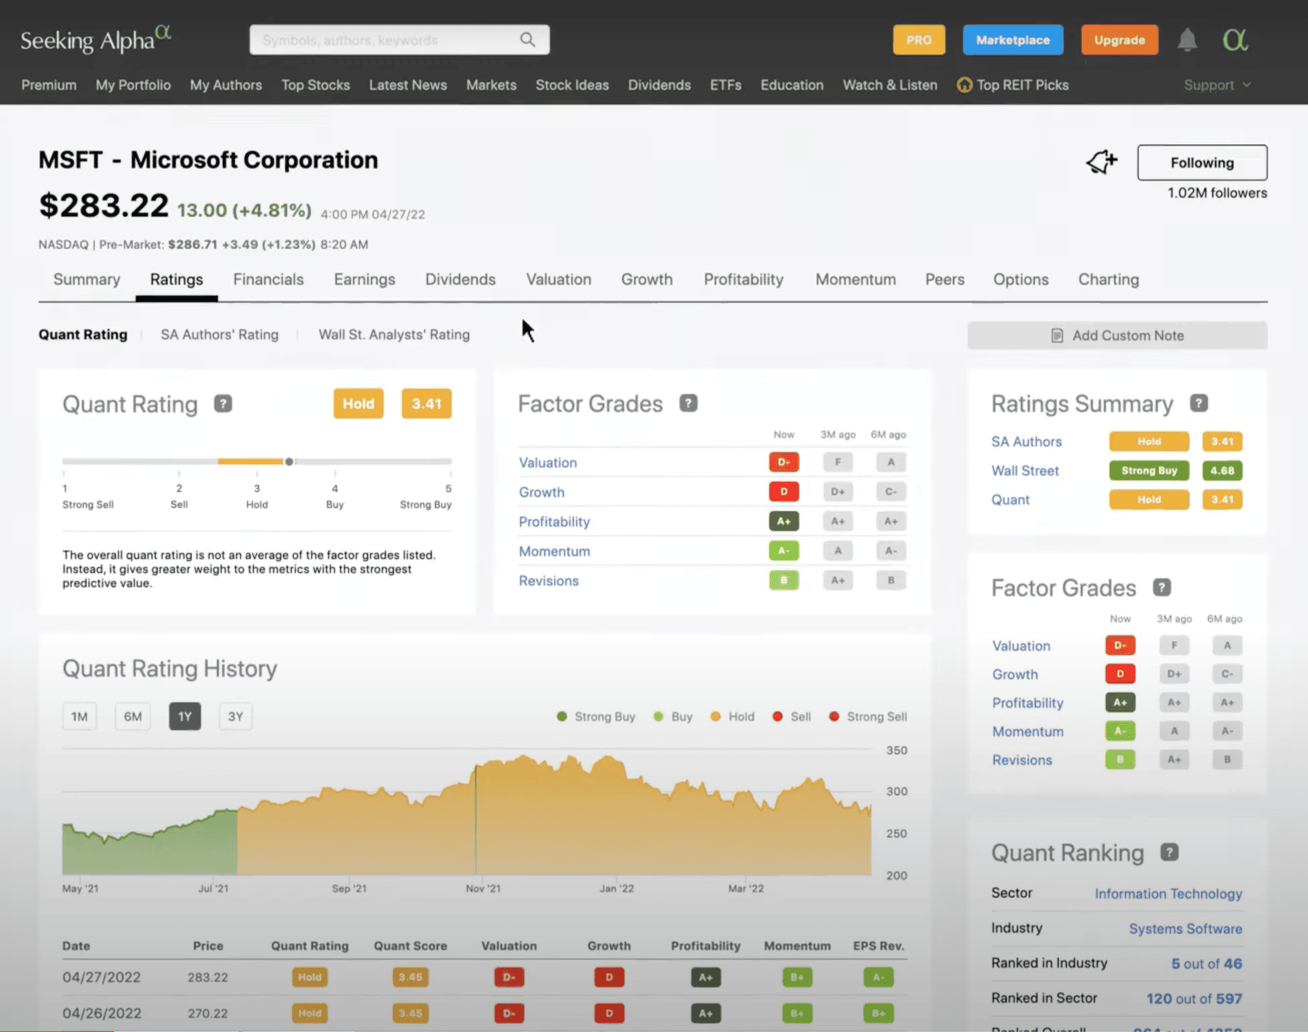The image size is (1308, 1032).
Task: Select the 1M timeframe toggle
Action: pyautogui.click(x=79, y=716)
